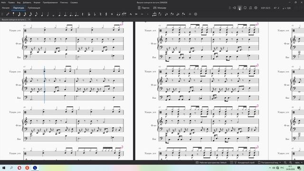The height and width of the screenshot is (171, 304).
Task: Switch to the Начало tab
Action: pos(6,8)
